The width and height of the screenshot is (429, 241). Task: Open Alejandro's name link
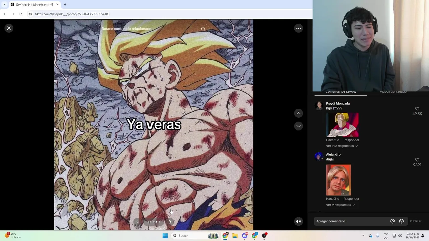coord(333,155)
